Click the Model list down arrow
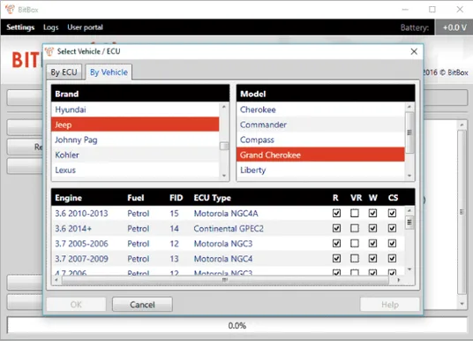 [409, 176]
